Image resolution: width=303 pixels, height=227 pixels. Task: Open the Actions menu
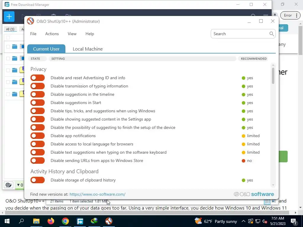coord(52,34)
